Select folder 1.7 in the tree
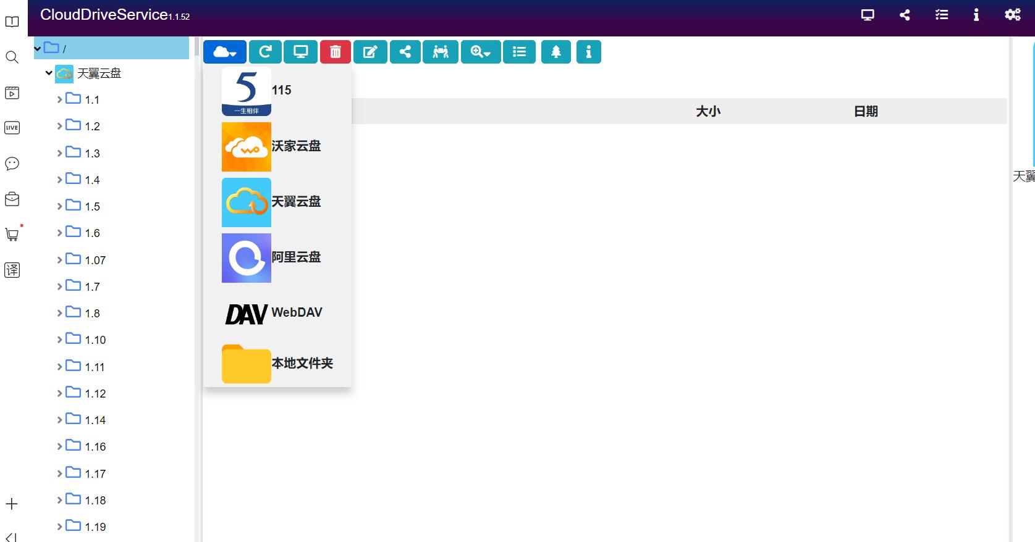 click(83, 286)
